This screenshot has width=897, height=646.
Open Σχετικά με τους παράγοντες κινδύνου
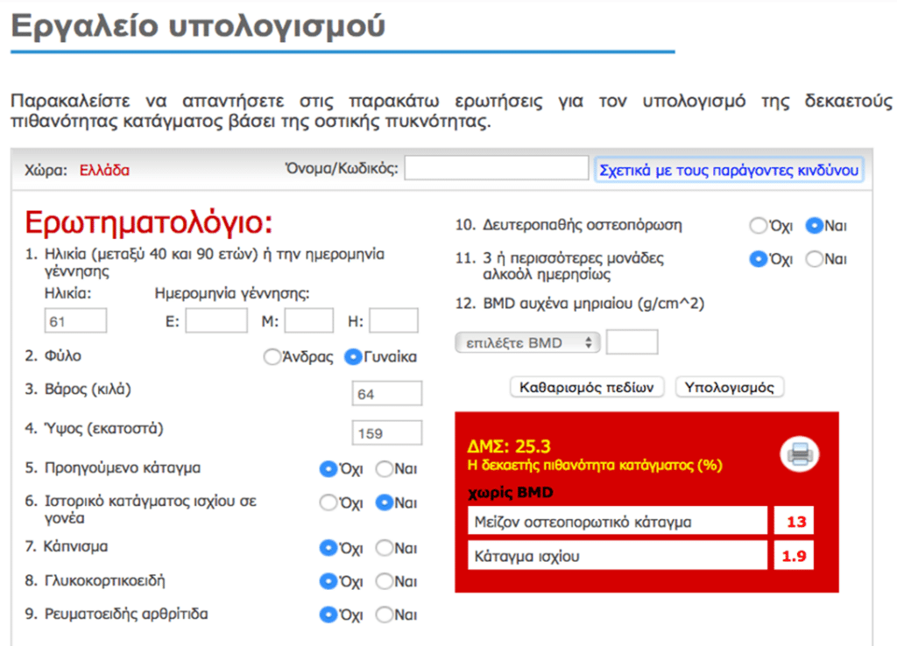(x=729, y=170)
